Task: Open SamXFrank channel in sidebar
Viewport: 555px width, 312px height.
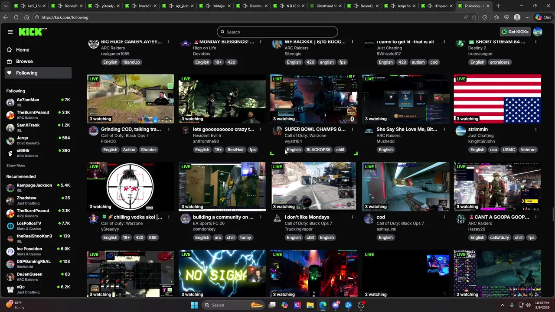Action: coord(38,128)
